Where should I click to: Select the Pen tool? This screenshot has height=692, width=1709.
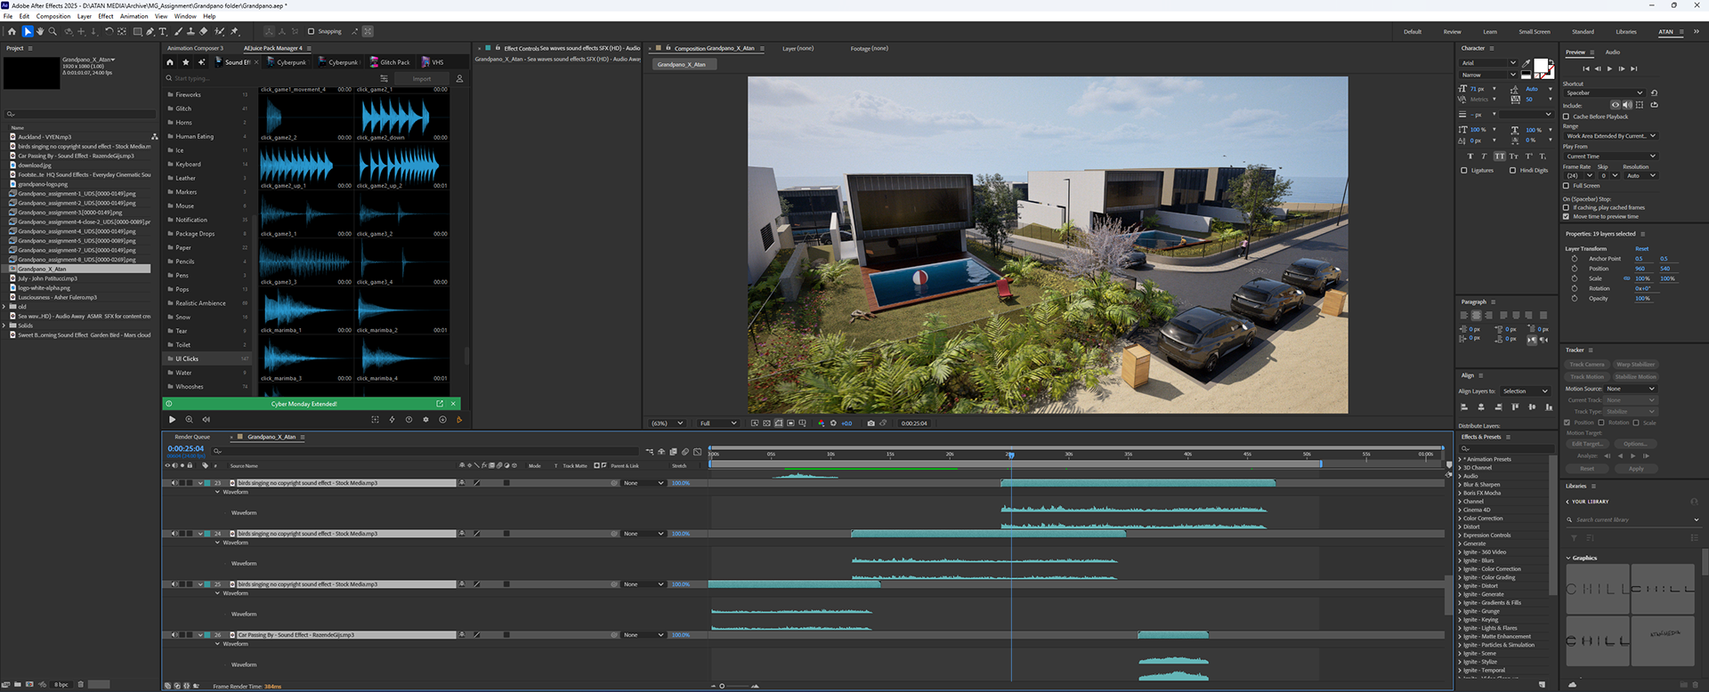(x=150, y=31)
